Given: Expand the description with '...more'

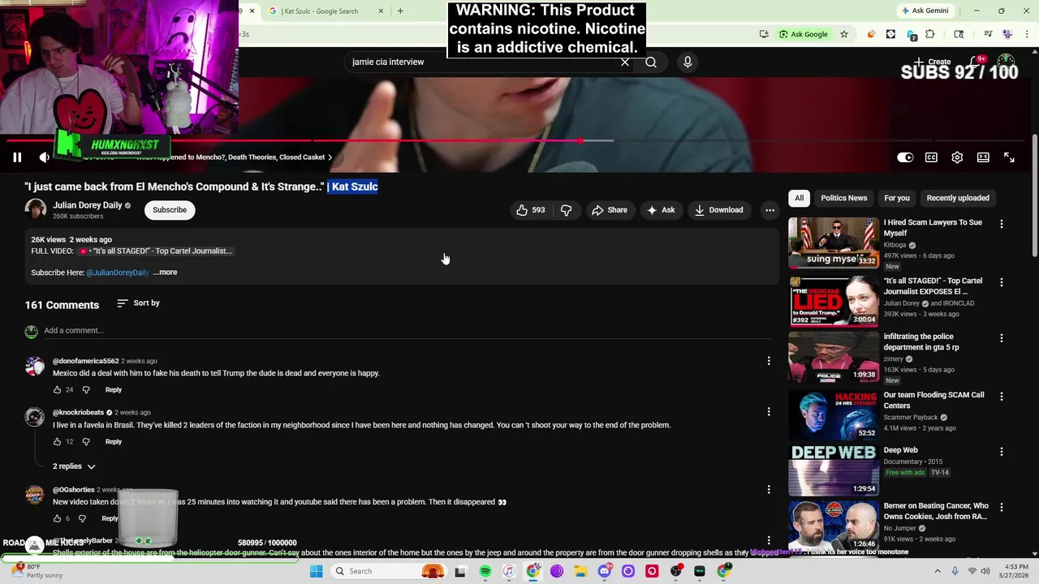Looking at the screenshot, I should click(166, 273).
